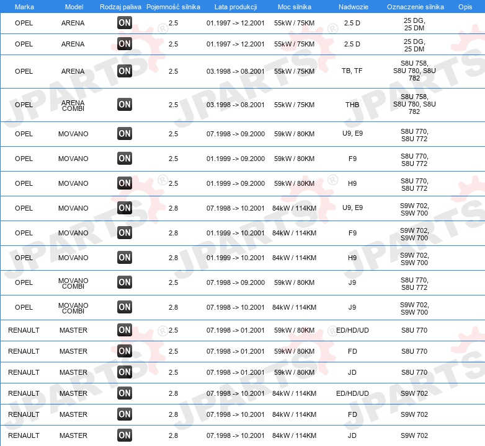The width and height of the screenshot is (485, 446).
Task: Select 'F9' cell in the 59kW row
Action: point(353,159)
